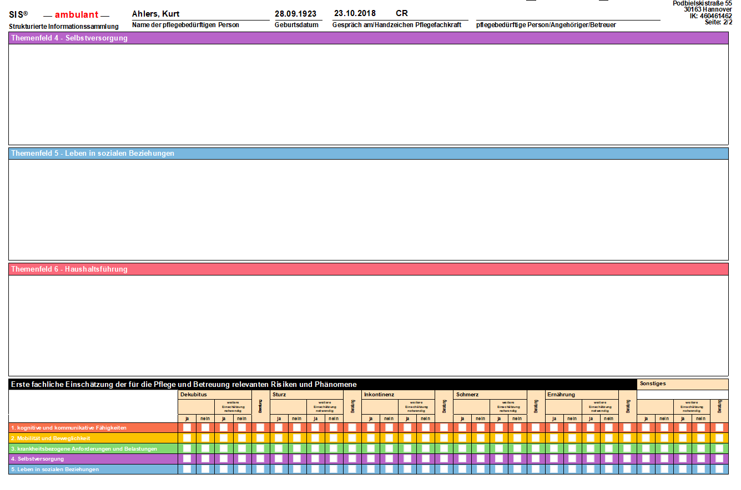Tick Dekubitus Beratung box for kognitive Fähigkeiten row
The image size is (741, 490).
click(x=260, y=428)
